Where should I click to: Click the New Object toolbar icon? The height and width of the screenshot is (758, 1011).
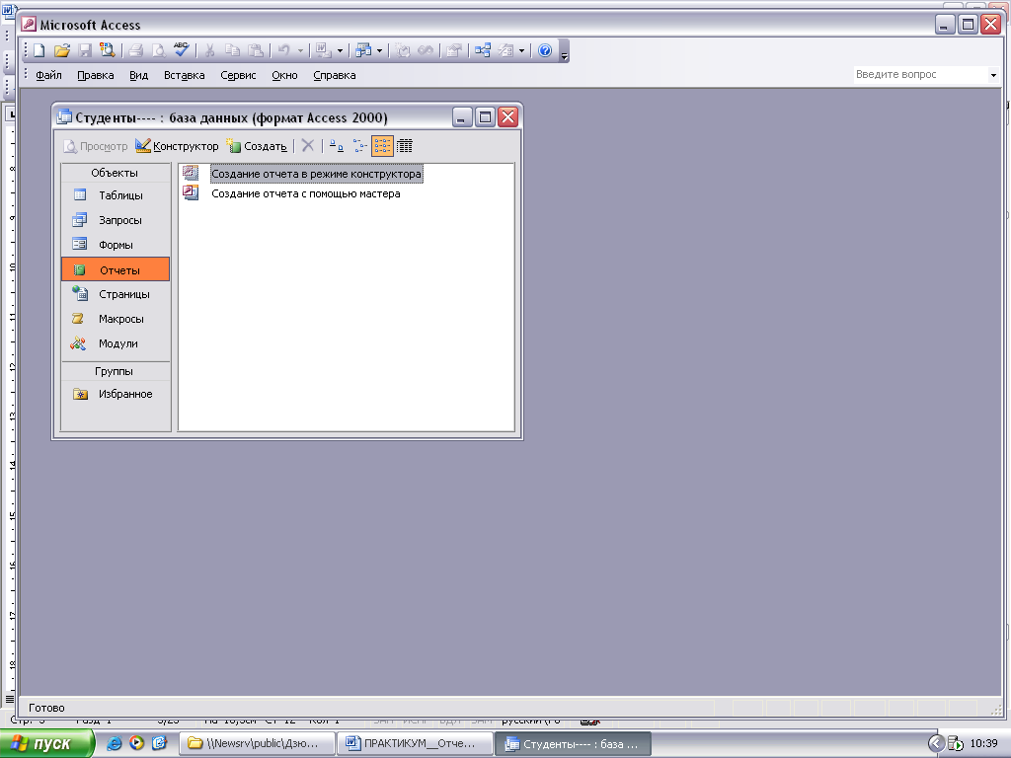coord(506,50)
